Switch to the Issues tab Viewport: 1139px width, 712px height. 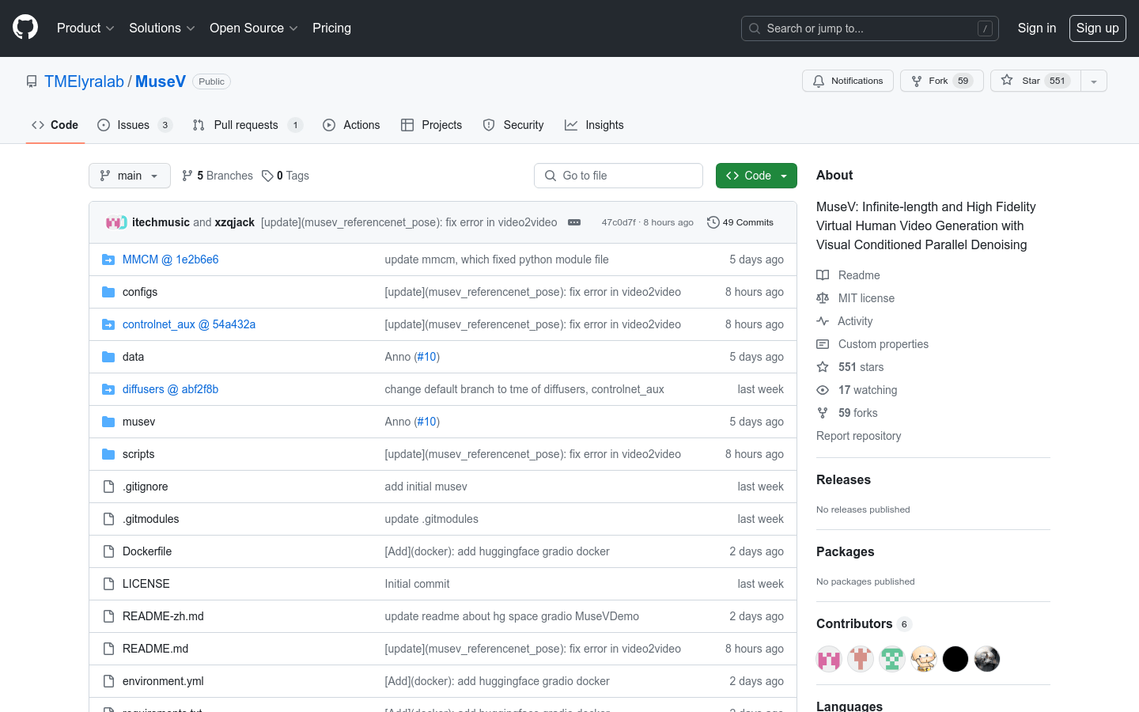pos(134,124)
